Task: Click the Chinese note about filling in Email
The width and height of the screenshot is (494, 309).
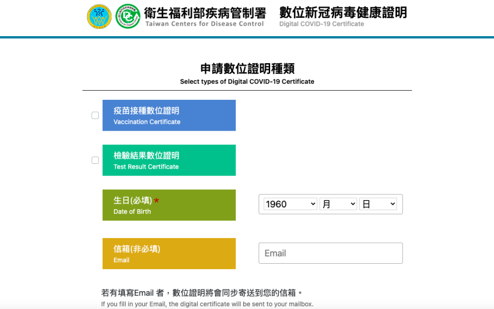Action: (x=202, y=293)
